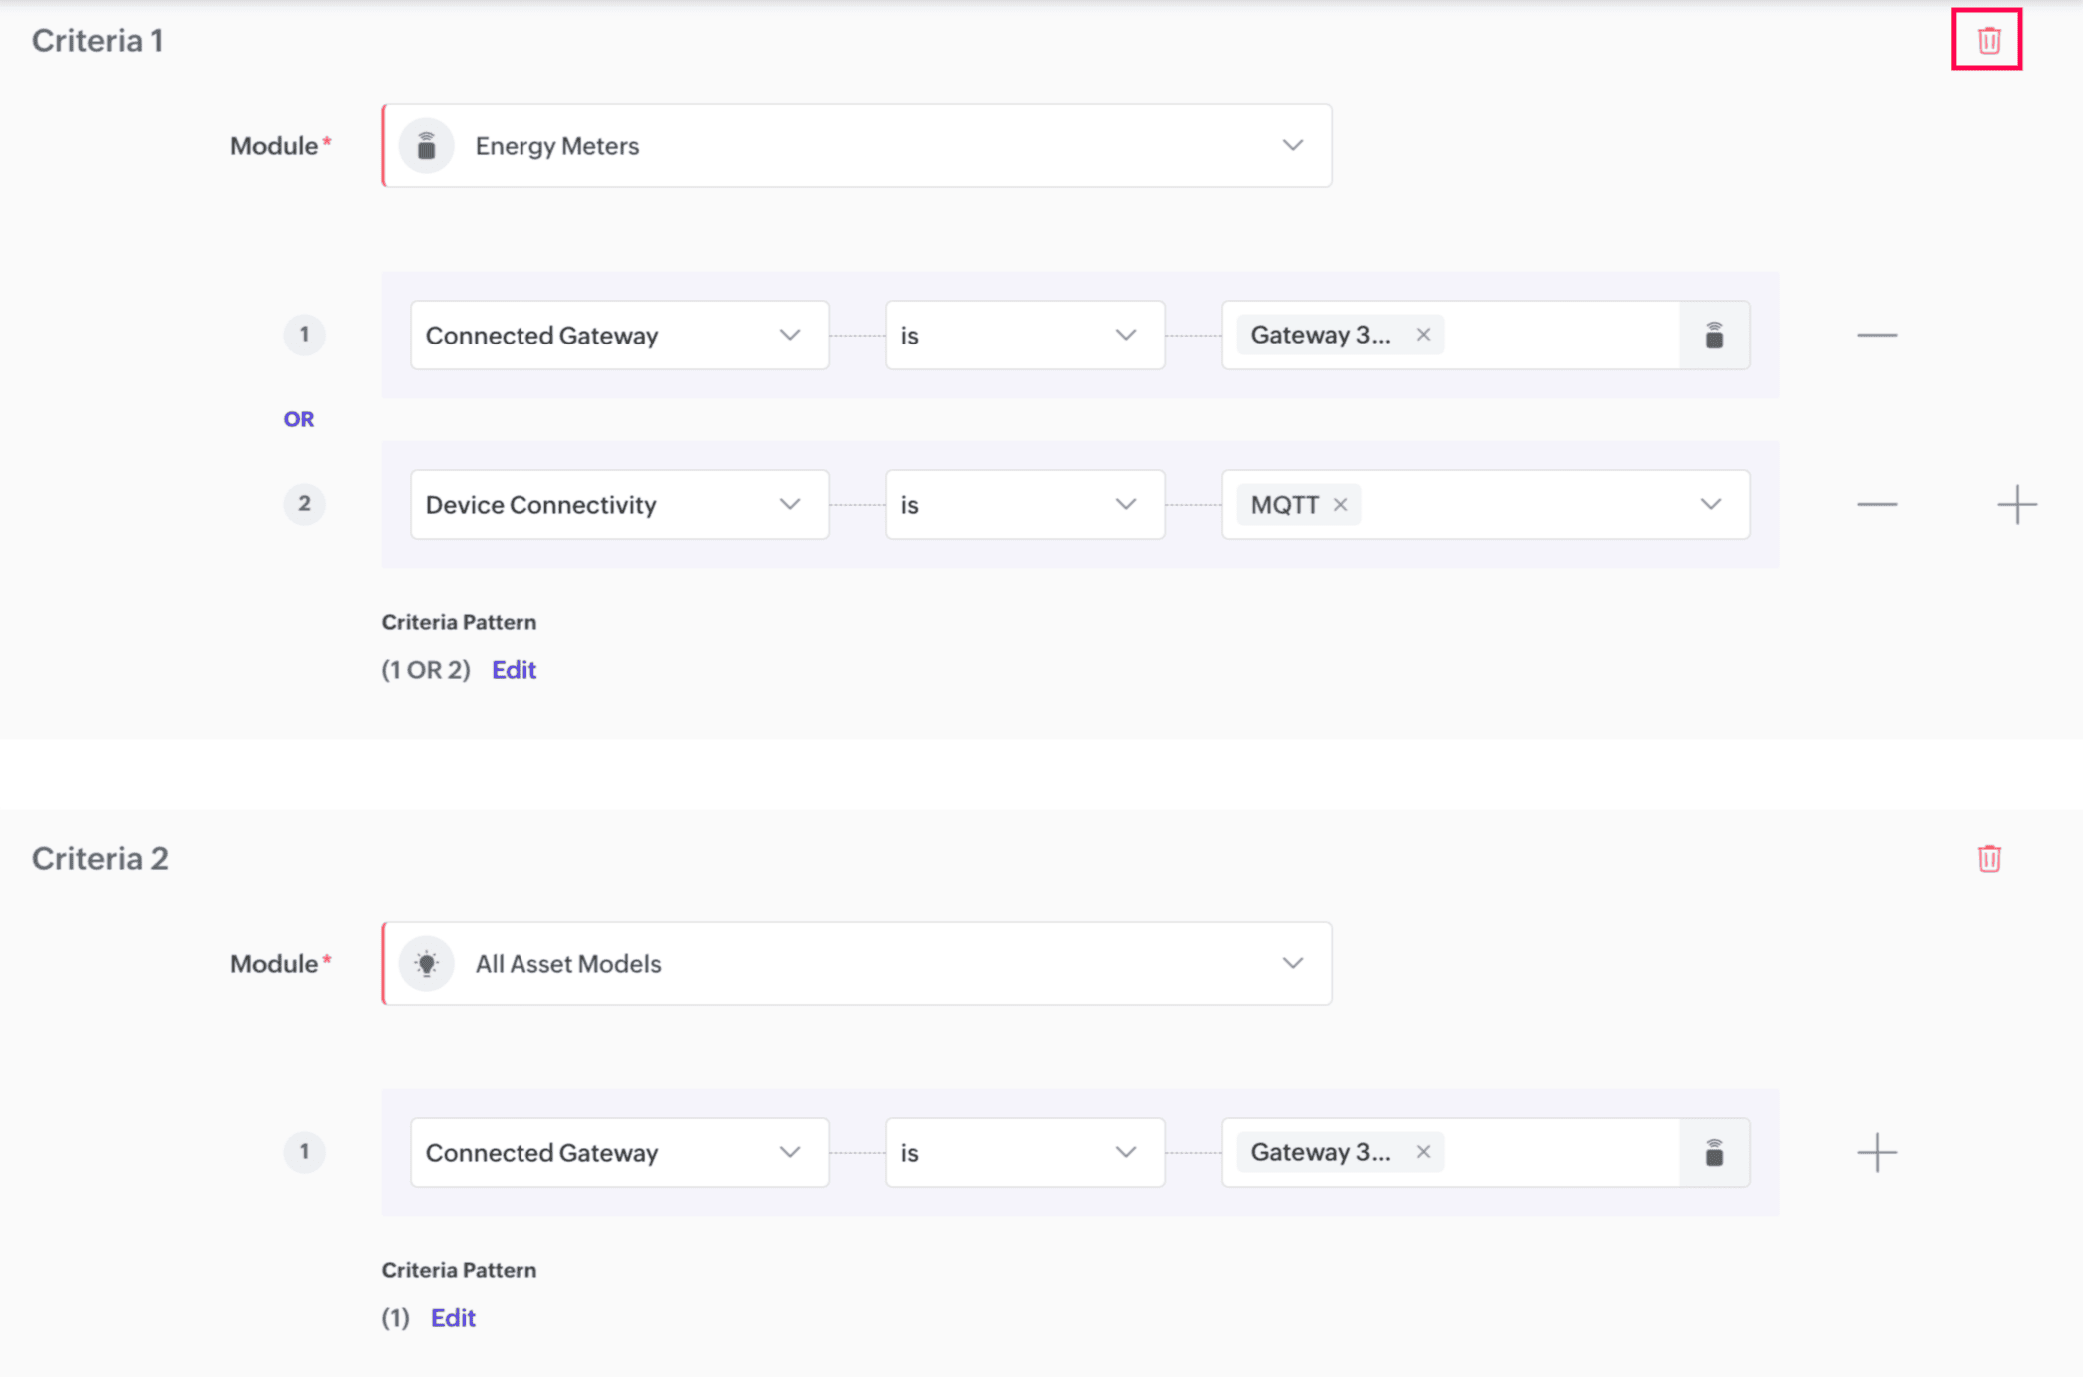This screenshot has height=1377, width=2083.
Task: Toggle the OR operator between conditions
Action: click(x=298, y=419)
